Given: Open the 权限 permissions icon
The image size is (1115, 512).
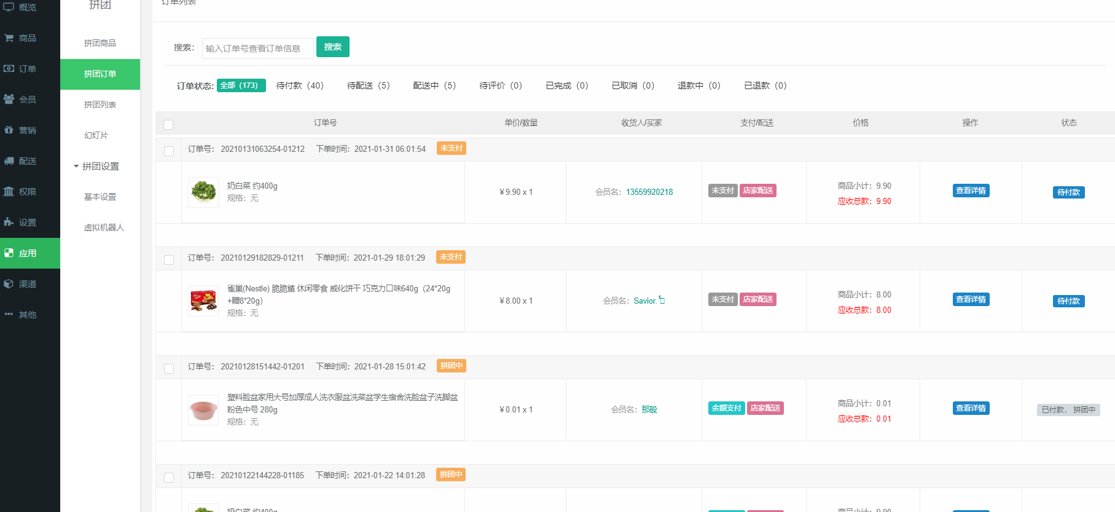Looking at the screenshot, I should tap(9, 191).
